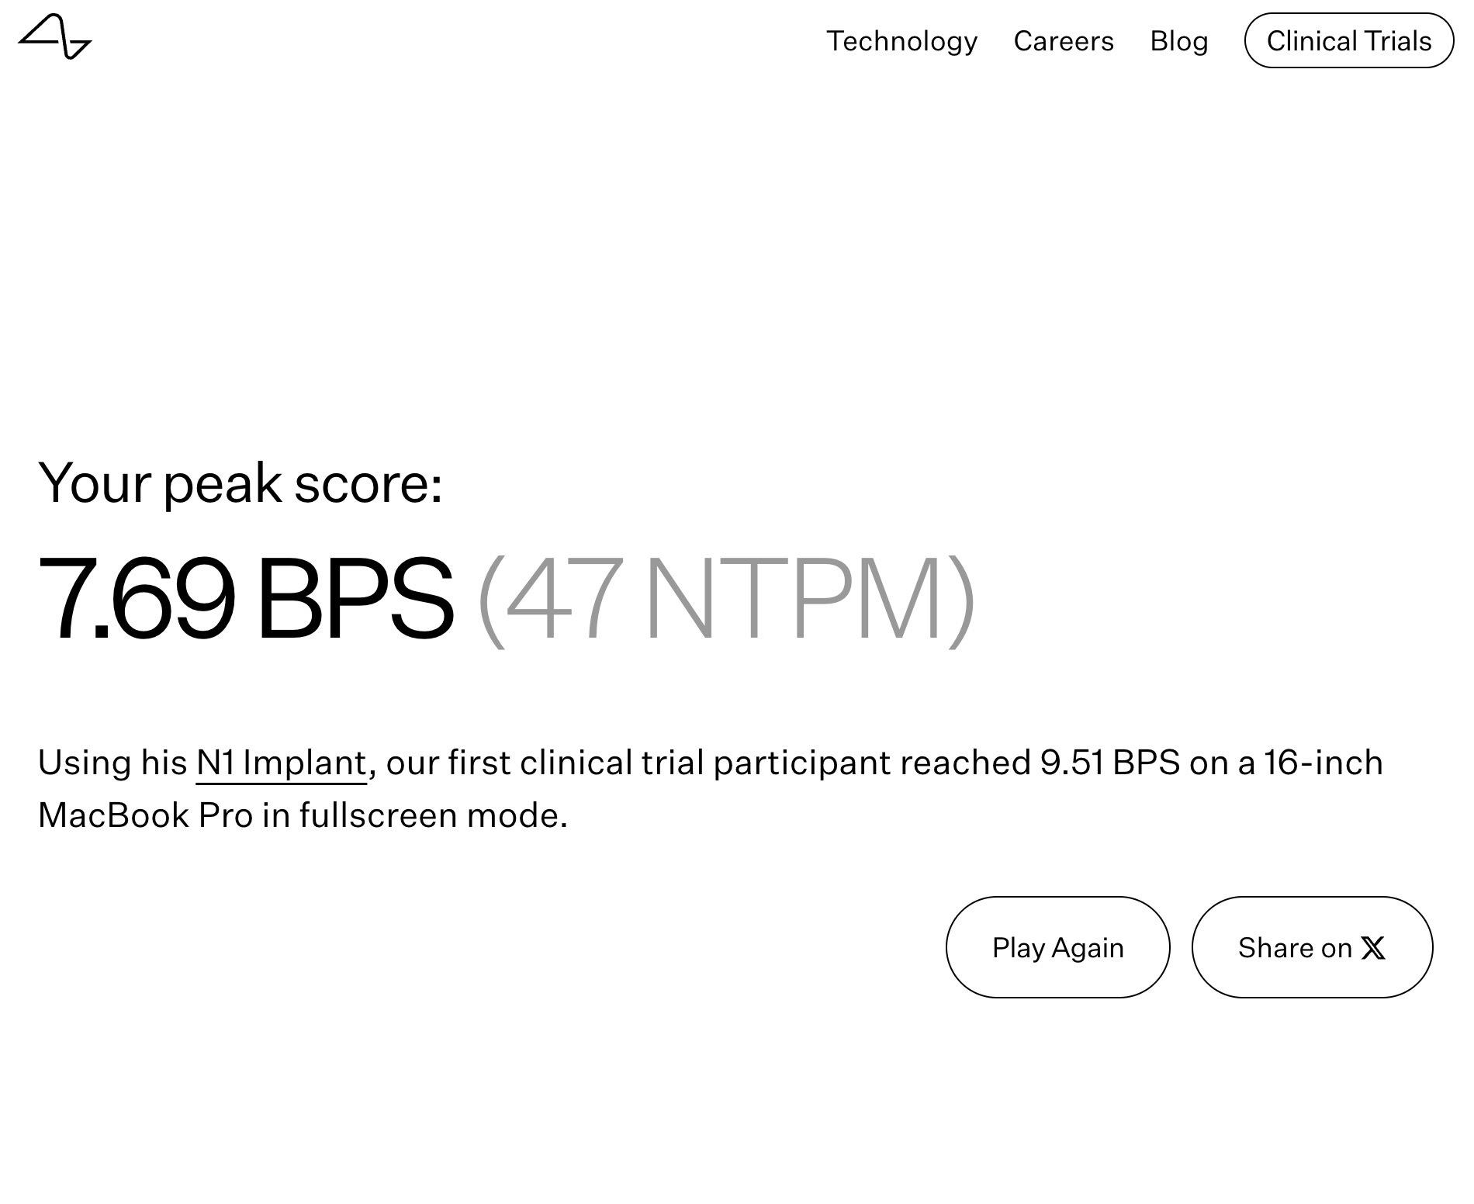This screenshot has height=1204, width=1474.
Task: Click the word 'Using' in the description
Action: click(x=85, y=763)
